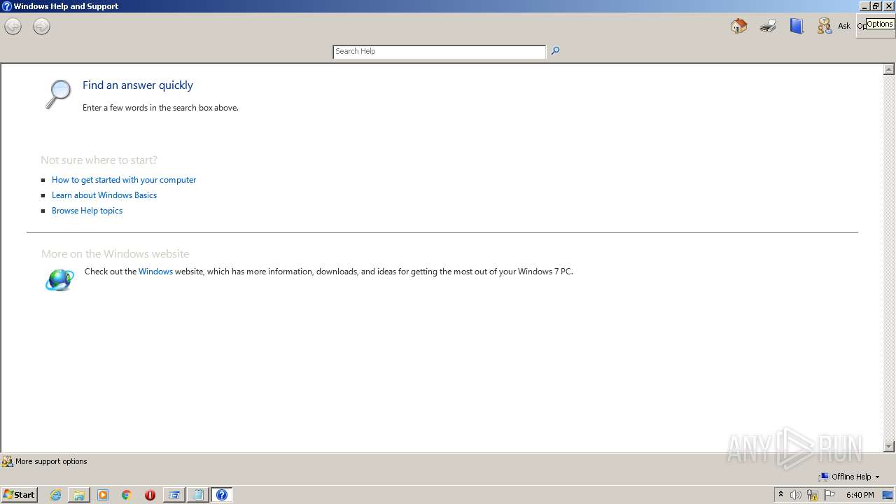Viewport: 896px width, 504px height.
Task: Open Help and Support home page icon
Action: tap(738, 27)
